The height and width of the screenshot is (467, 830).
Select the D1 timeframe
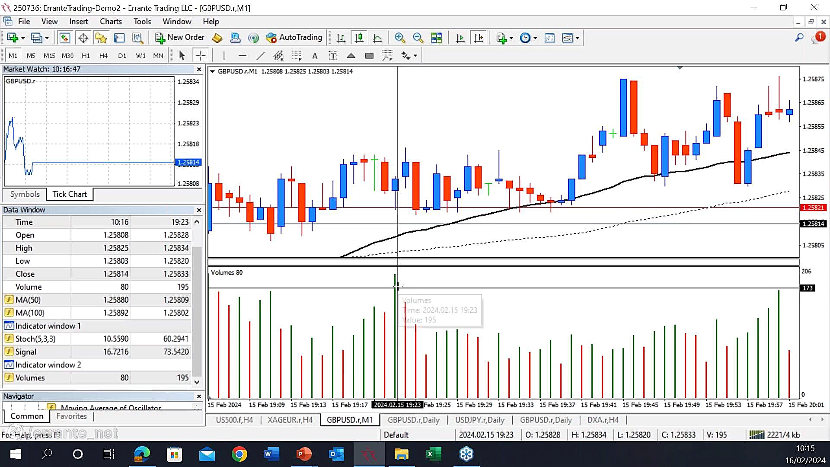click(122, 56)
